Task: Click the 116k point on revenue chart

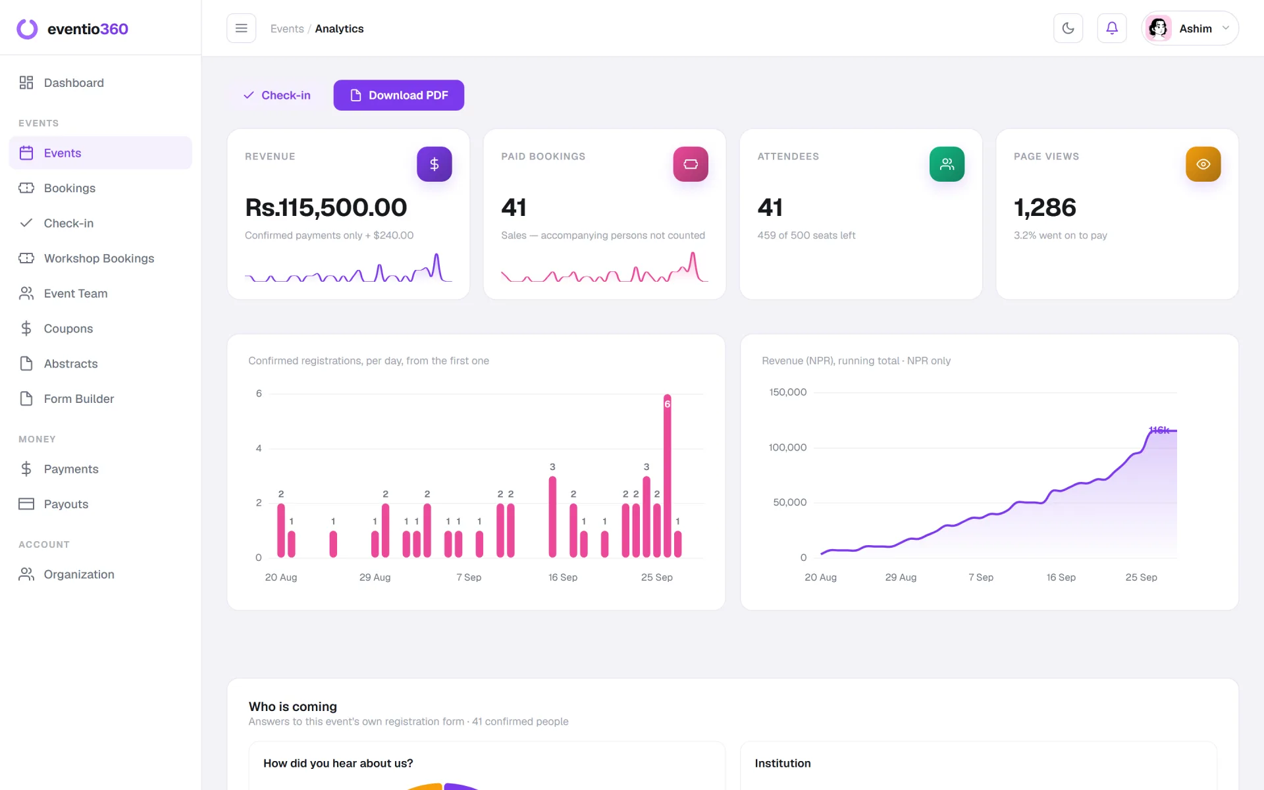Action: [1159, 430]
